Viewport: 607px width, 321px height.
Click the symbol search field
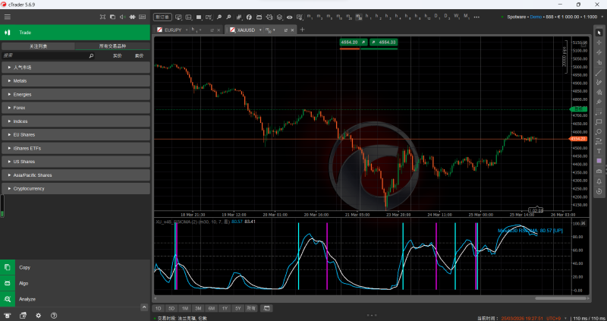pos(48,55)
